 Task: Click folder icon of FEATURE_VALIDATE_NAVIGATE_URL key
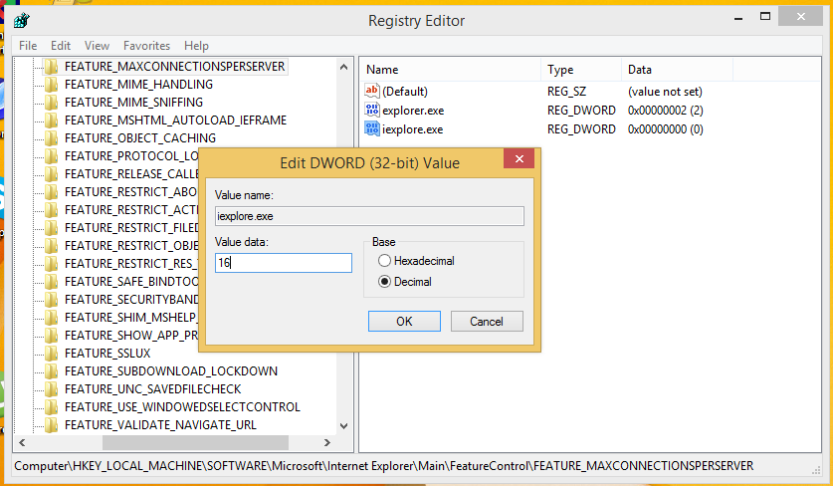(x=52, y=425)
